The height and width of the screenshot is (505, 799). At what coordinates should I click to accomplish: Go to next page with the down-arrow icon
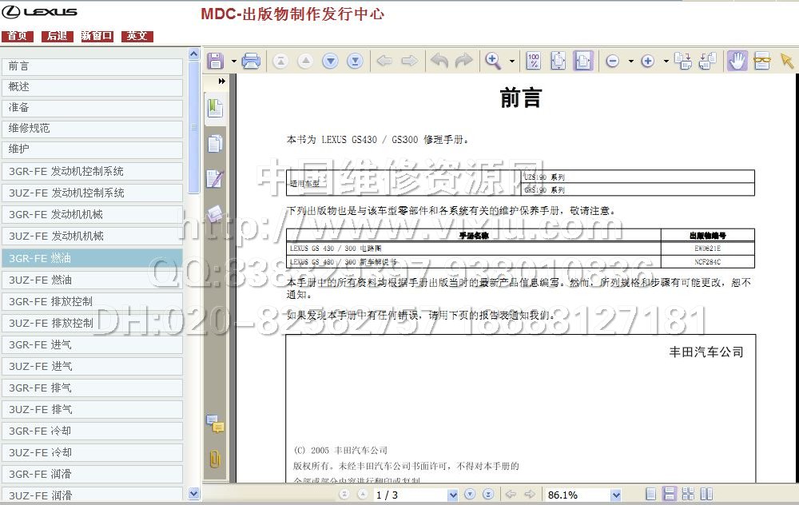click(x=330, y=61)
